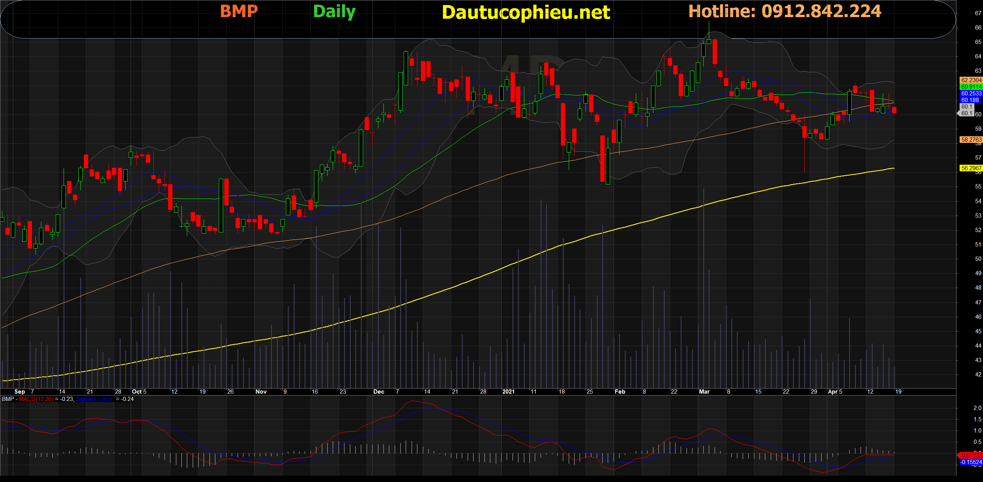Click the Nov month marker on time axis
983x482 pixels.
pyautogui.click(x=261, y=392)
